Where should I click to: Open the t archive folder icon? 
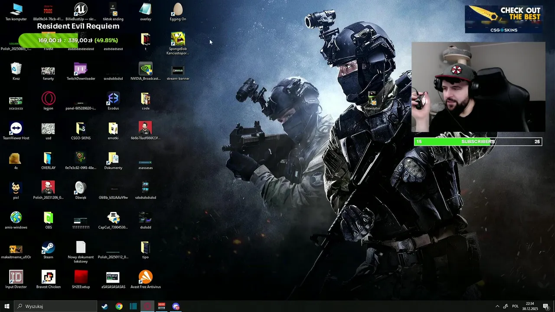tap(146, 42)
